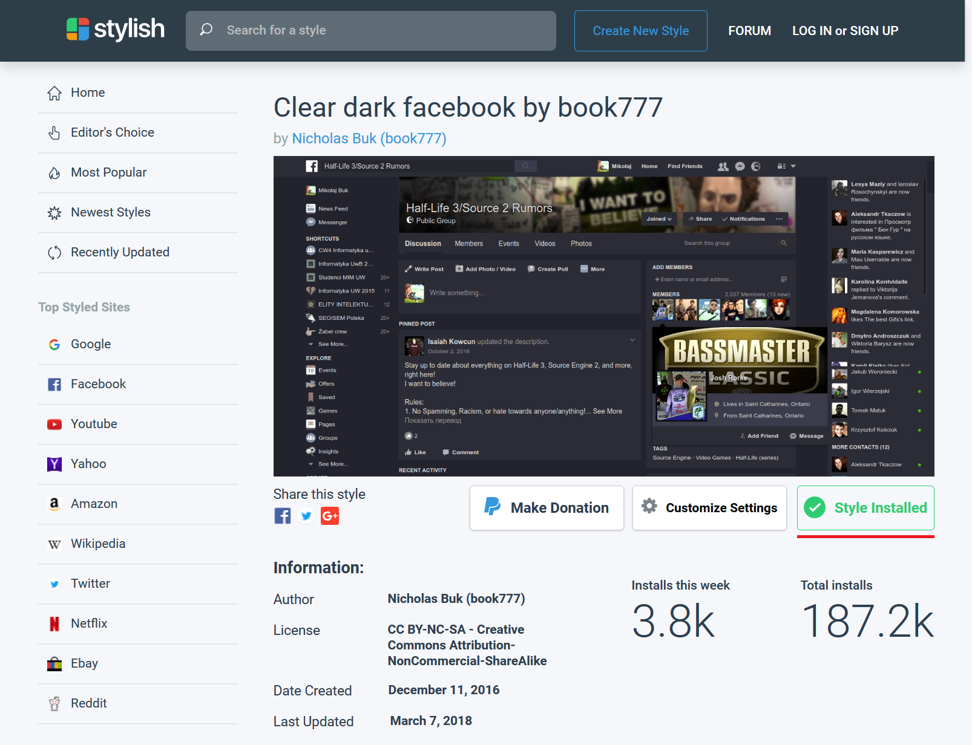
Task: Click the Customize Settings gear icon
Action: pos(649,506)
